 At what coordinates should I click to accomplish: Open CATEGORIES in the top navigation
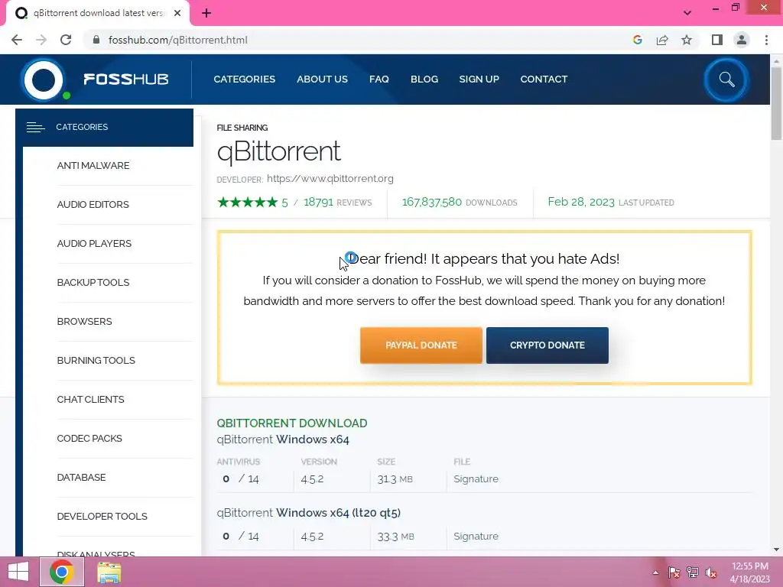[244, 79]
